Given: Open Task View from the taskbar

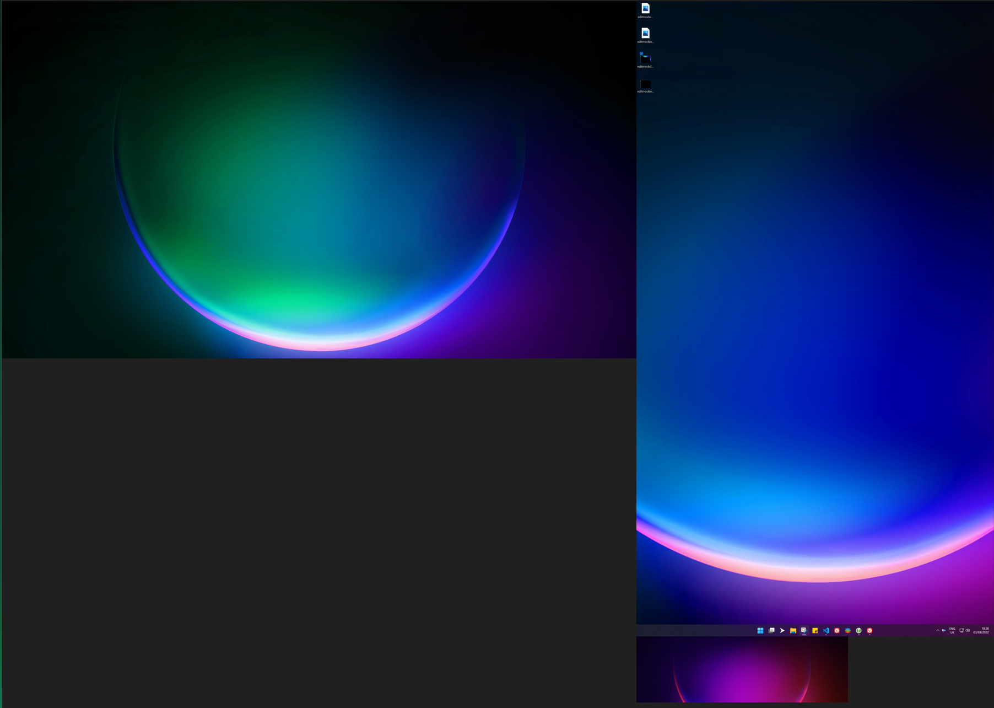Looking at the screenshot, I should pyautogui.click(x=771, y=630).
